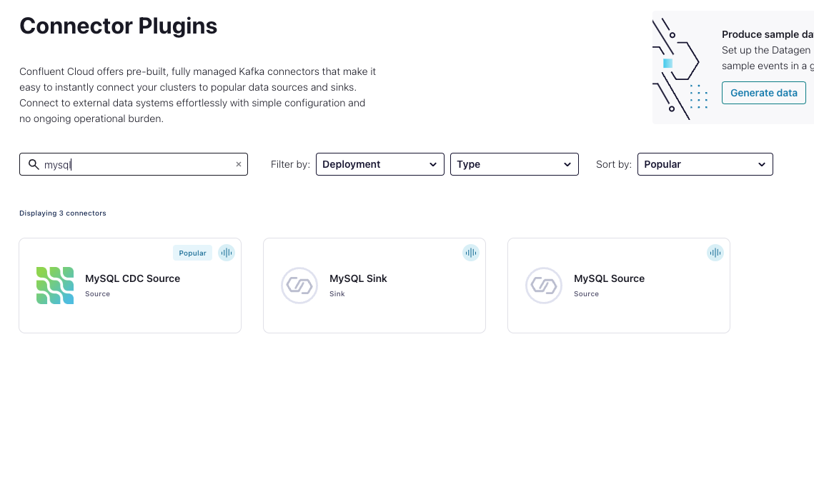Click the Sort by label
The width and height of the screenshot is (814, 484).
click(x=614, y=164)
